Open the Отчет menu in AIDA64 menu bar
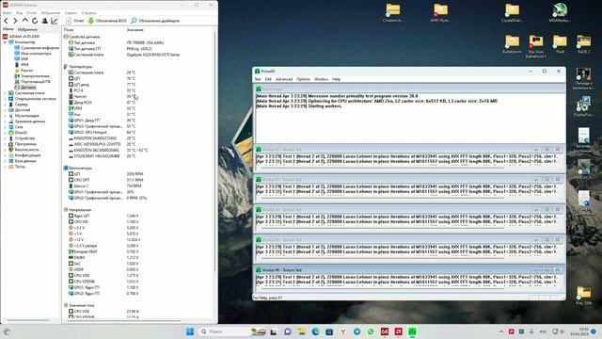The image size is (602, 339). pos(31,12)
